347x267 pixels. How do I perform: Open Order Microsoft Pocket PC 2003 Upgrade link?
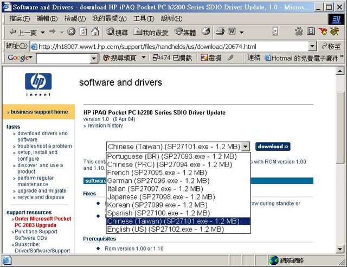point(43,222)
